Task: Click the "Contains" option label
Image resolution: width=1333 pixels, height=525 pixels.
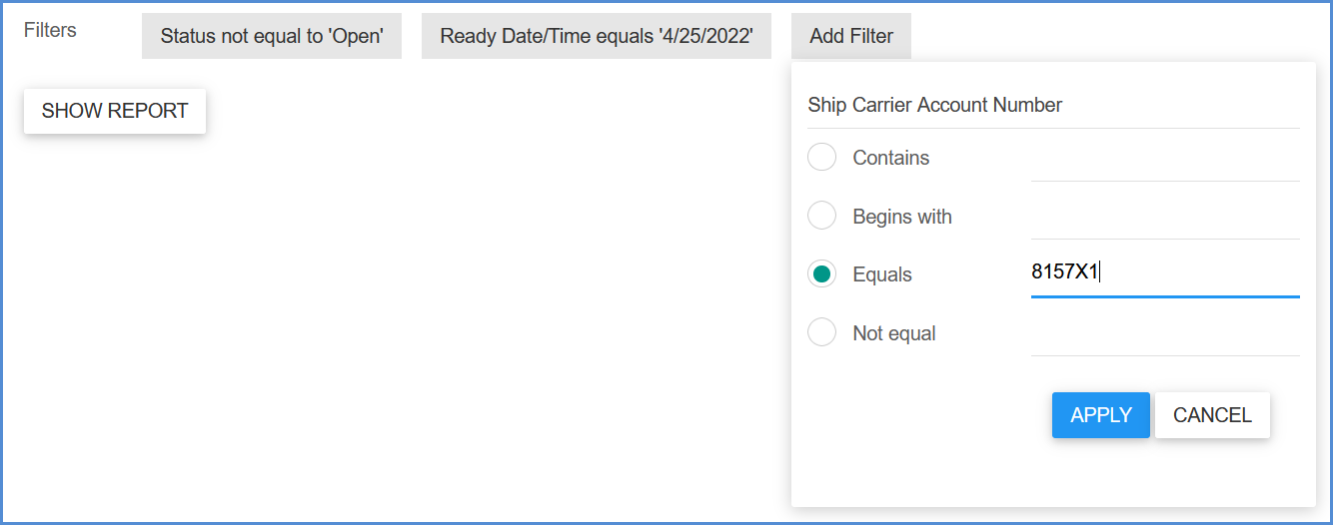Action: click(891, 158)
